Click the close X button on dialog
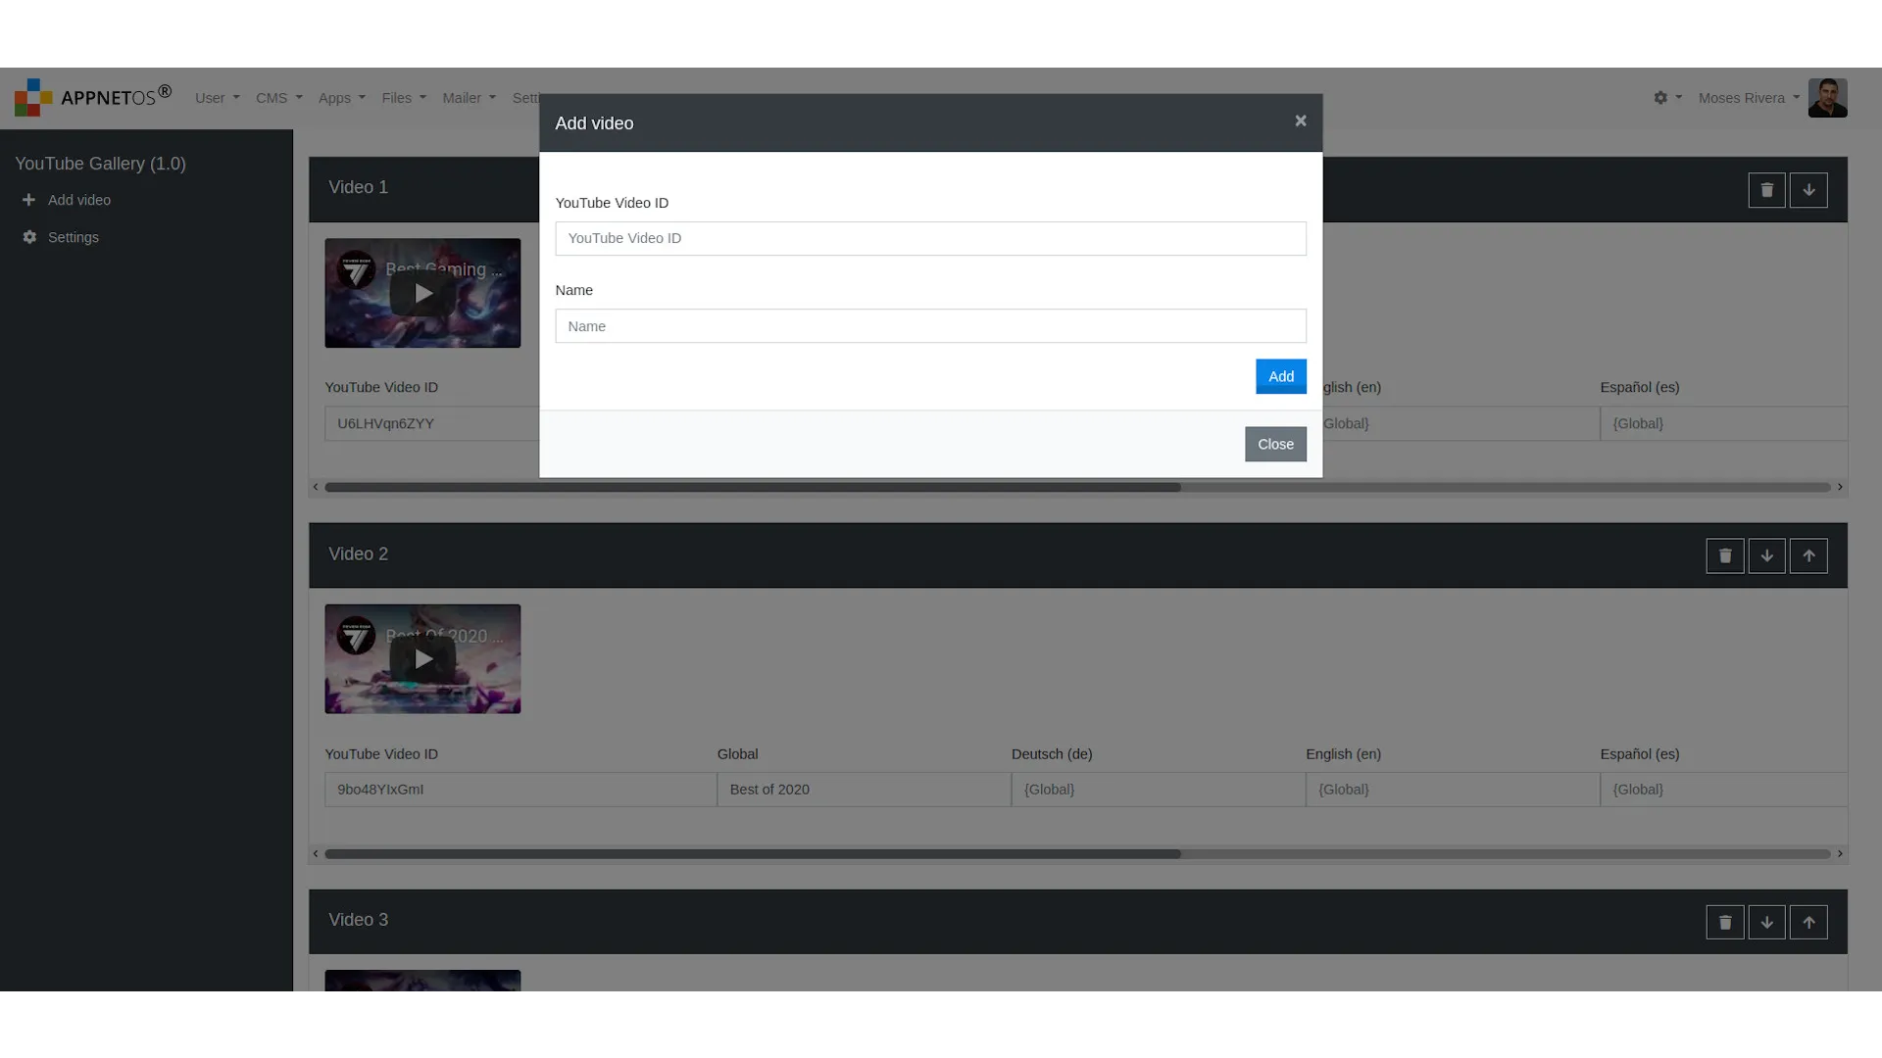This screenshot has height=1058, width=1882. [x=1302, y=121]
